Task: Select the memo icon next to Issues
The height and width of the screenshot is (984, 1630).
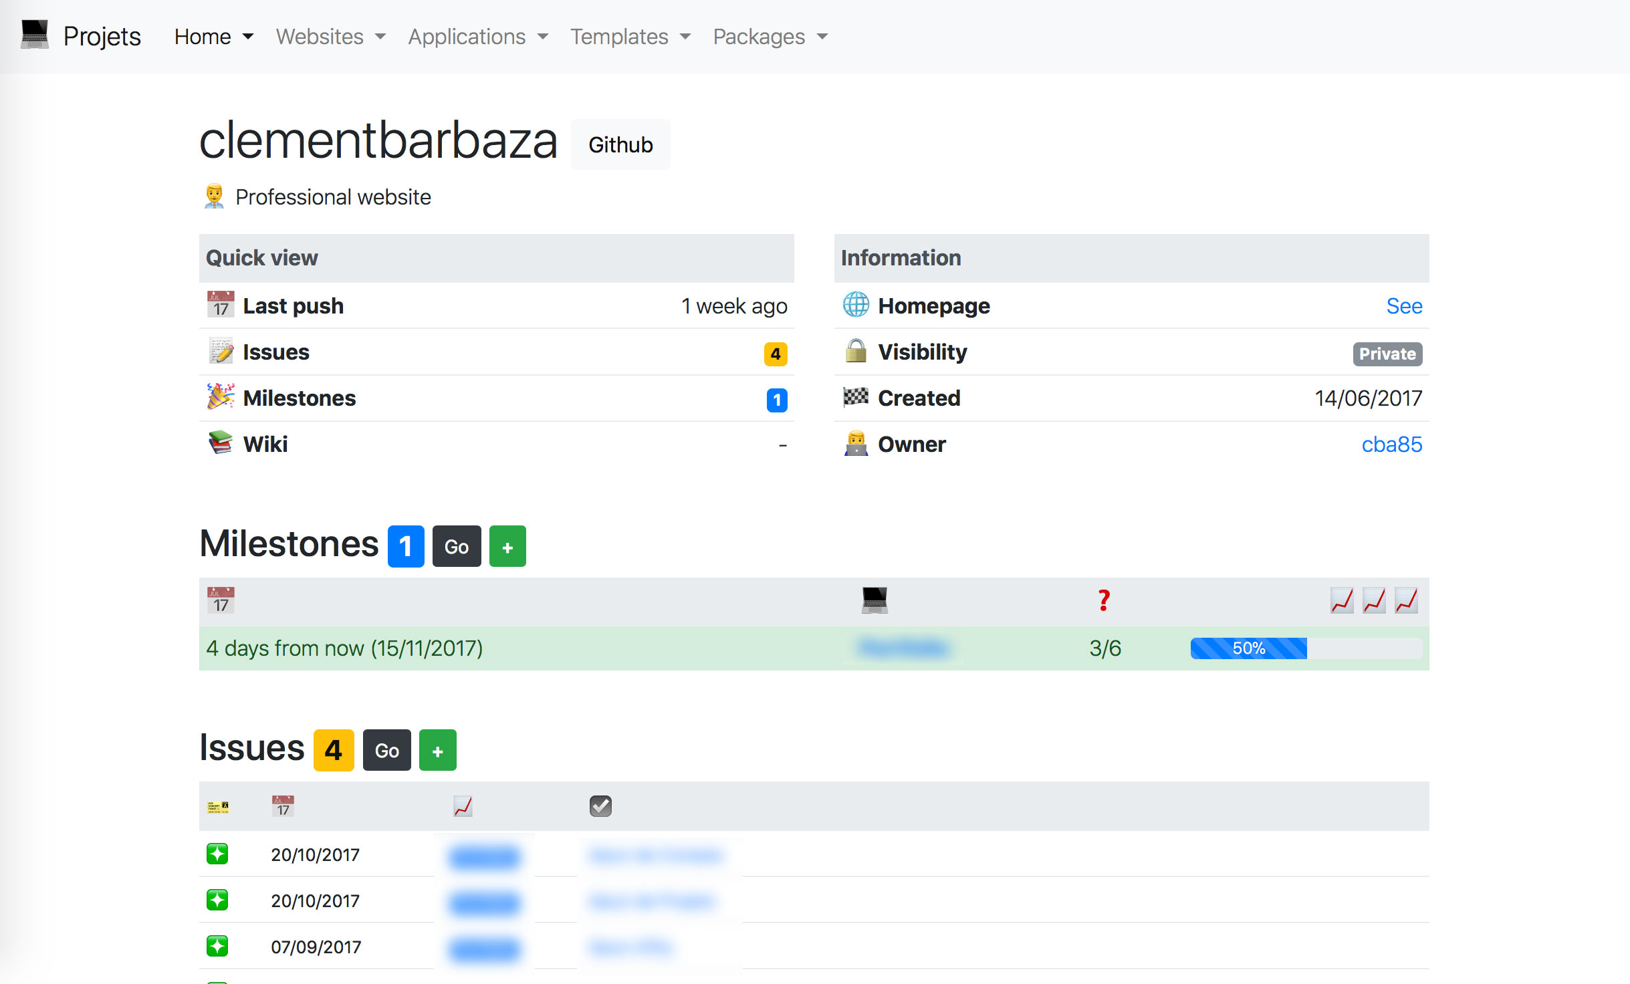Action: click(x=220, y=352)
